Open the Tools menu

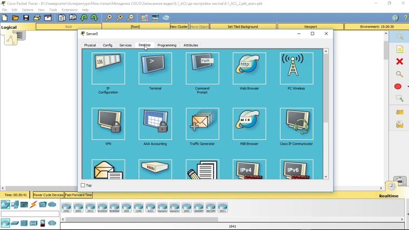coord(53,10)
